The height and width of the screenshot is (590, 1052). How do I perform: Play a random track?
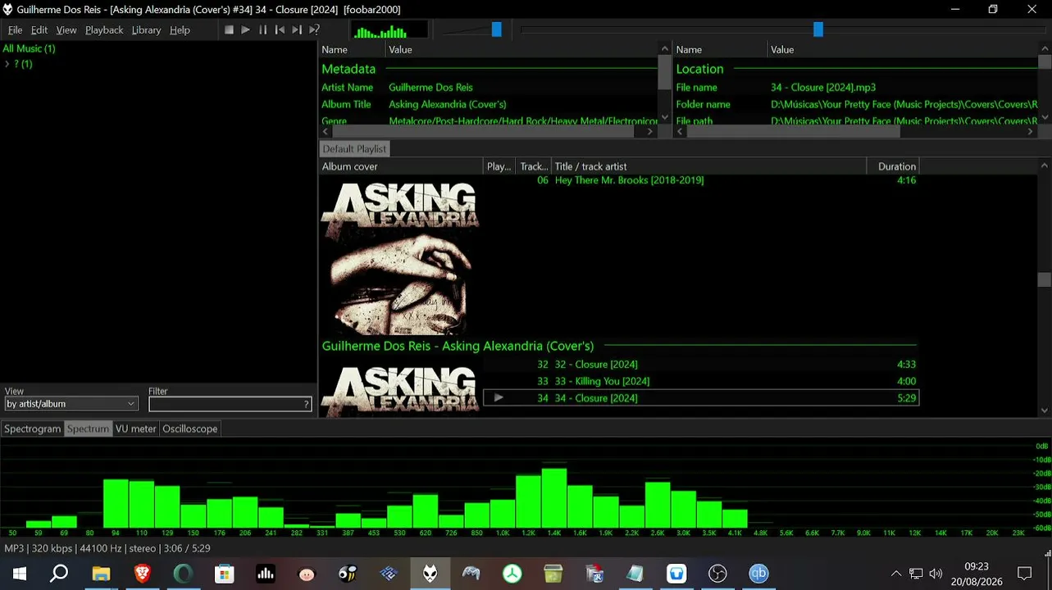click(314, 29)
